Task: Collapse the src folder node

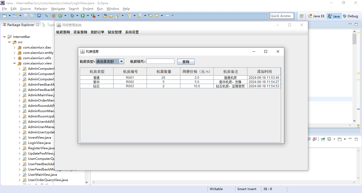Action: pyautogui.click(x=9, y=42)
